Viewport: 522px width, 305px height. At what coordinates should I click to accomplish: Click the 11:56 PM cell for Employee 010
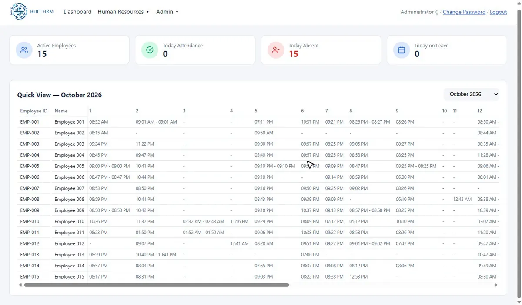239,222
